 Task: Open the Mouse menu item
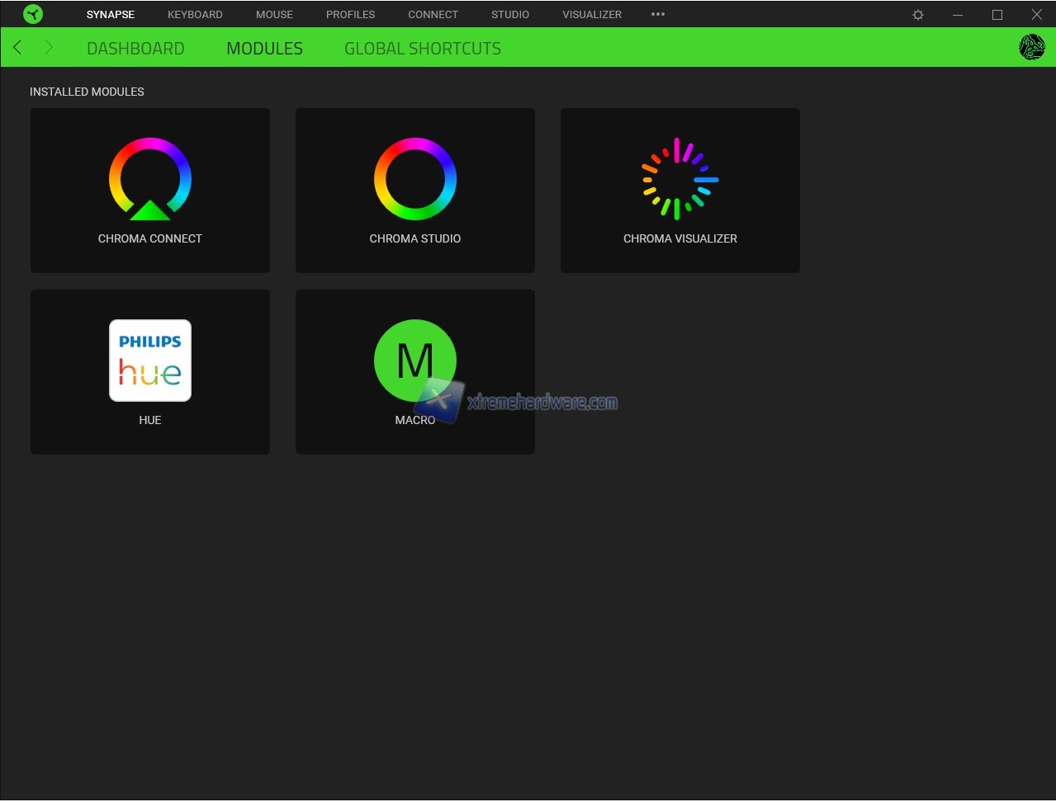pyautogui.click(x=274, y=15)
